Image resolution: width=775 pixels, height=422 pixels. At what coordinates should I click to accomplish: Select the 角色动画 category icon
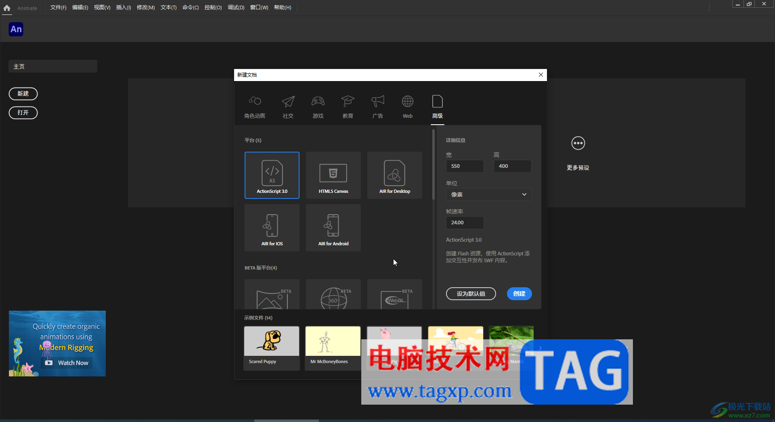[x=255, y=101]
